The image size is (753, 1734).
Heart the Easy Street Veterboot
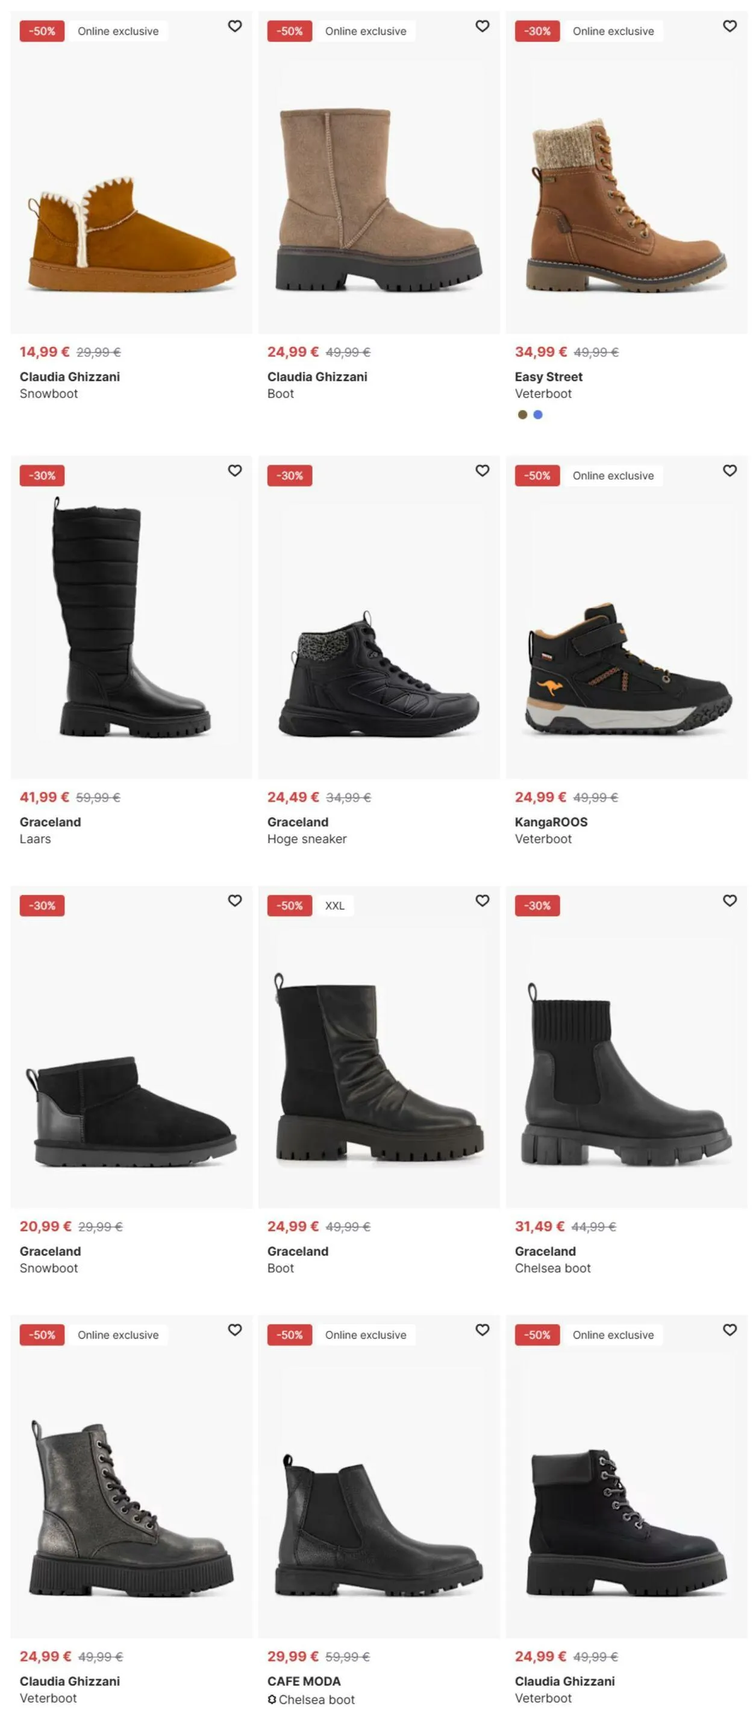(x=730, y=27)
